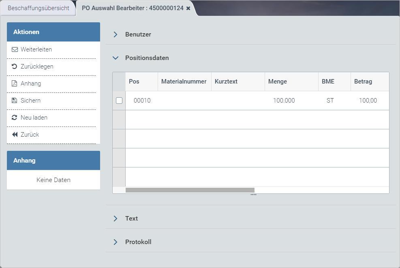Image resolution: width=400 pixels, height=268 pixels.
Task: Expand the Protokoll section
Action: pos(116,242)
